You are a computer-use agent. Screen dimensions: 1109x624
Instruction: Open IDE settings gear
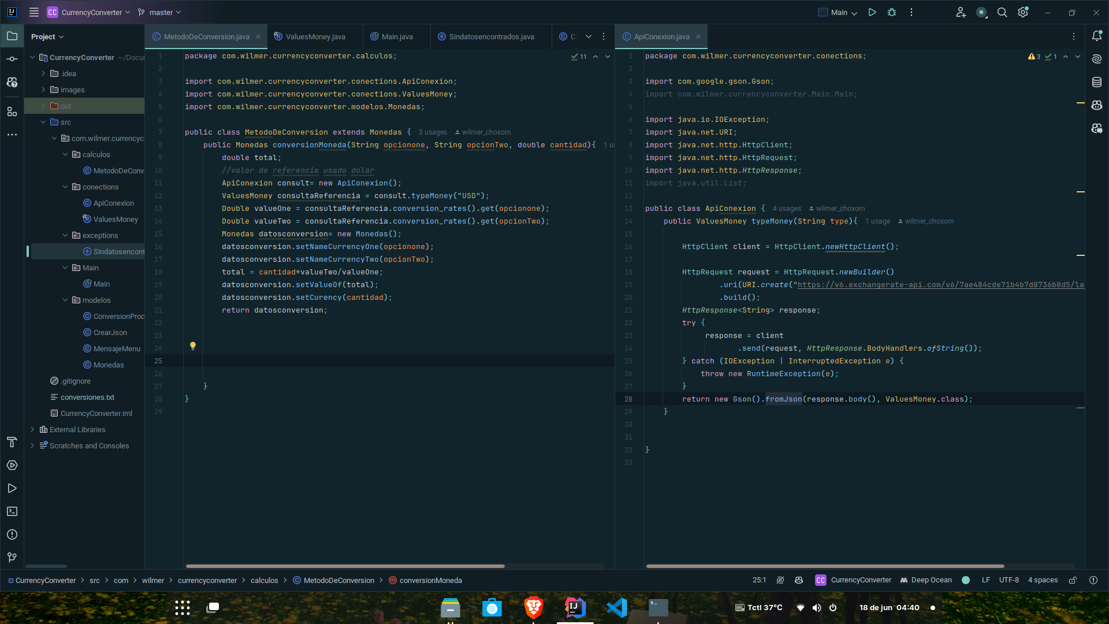point(1023,12)
